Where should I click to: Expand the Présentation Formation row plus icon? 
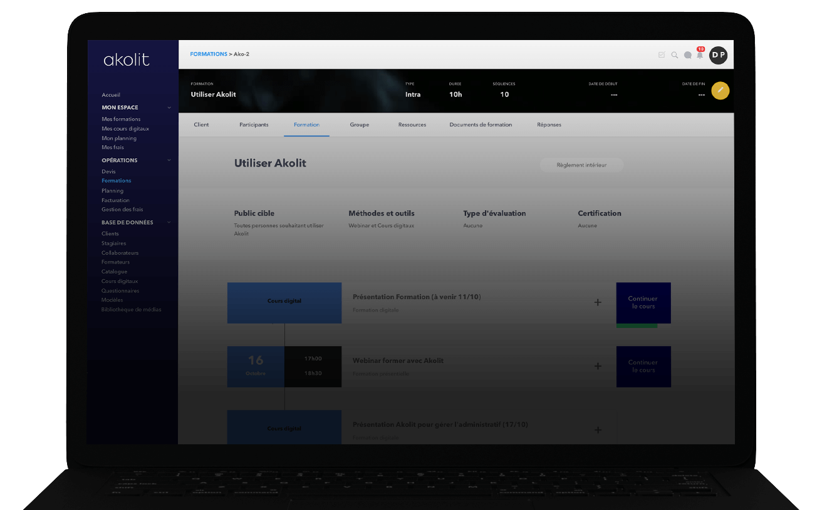pyautogui.click(x=598, y=302)
